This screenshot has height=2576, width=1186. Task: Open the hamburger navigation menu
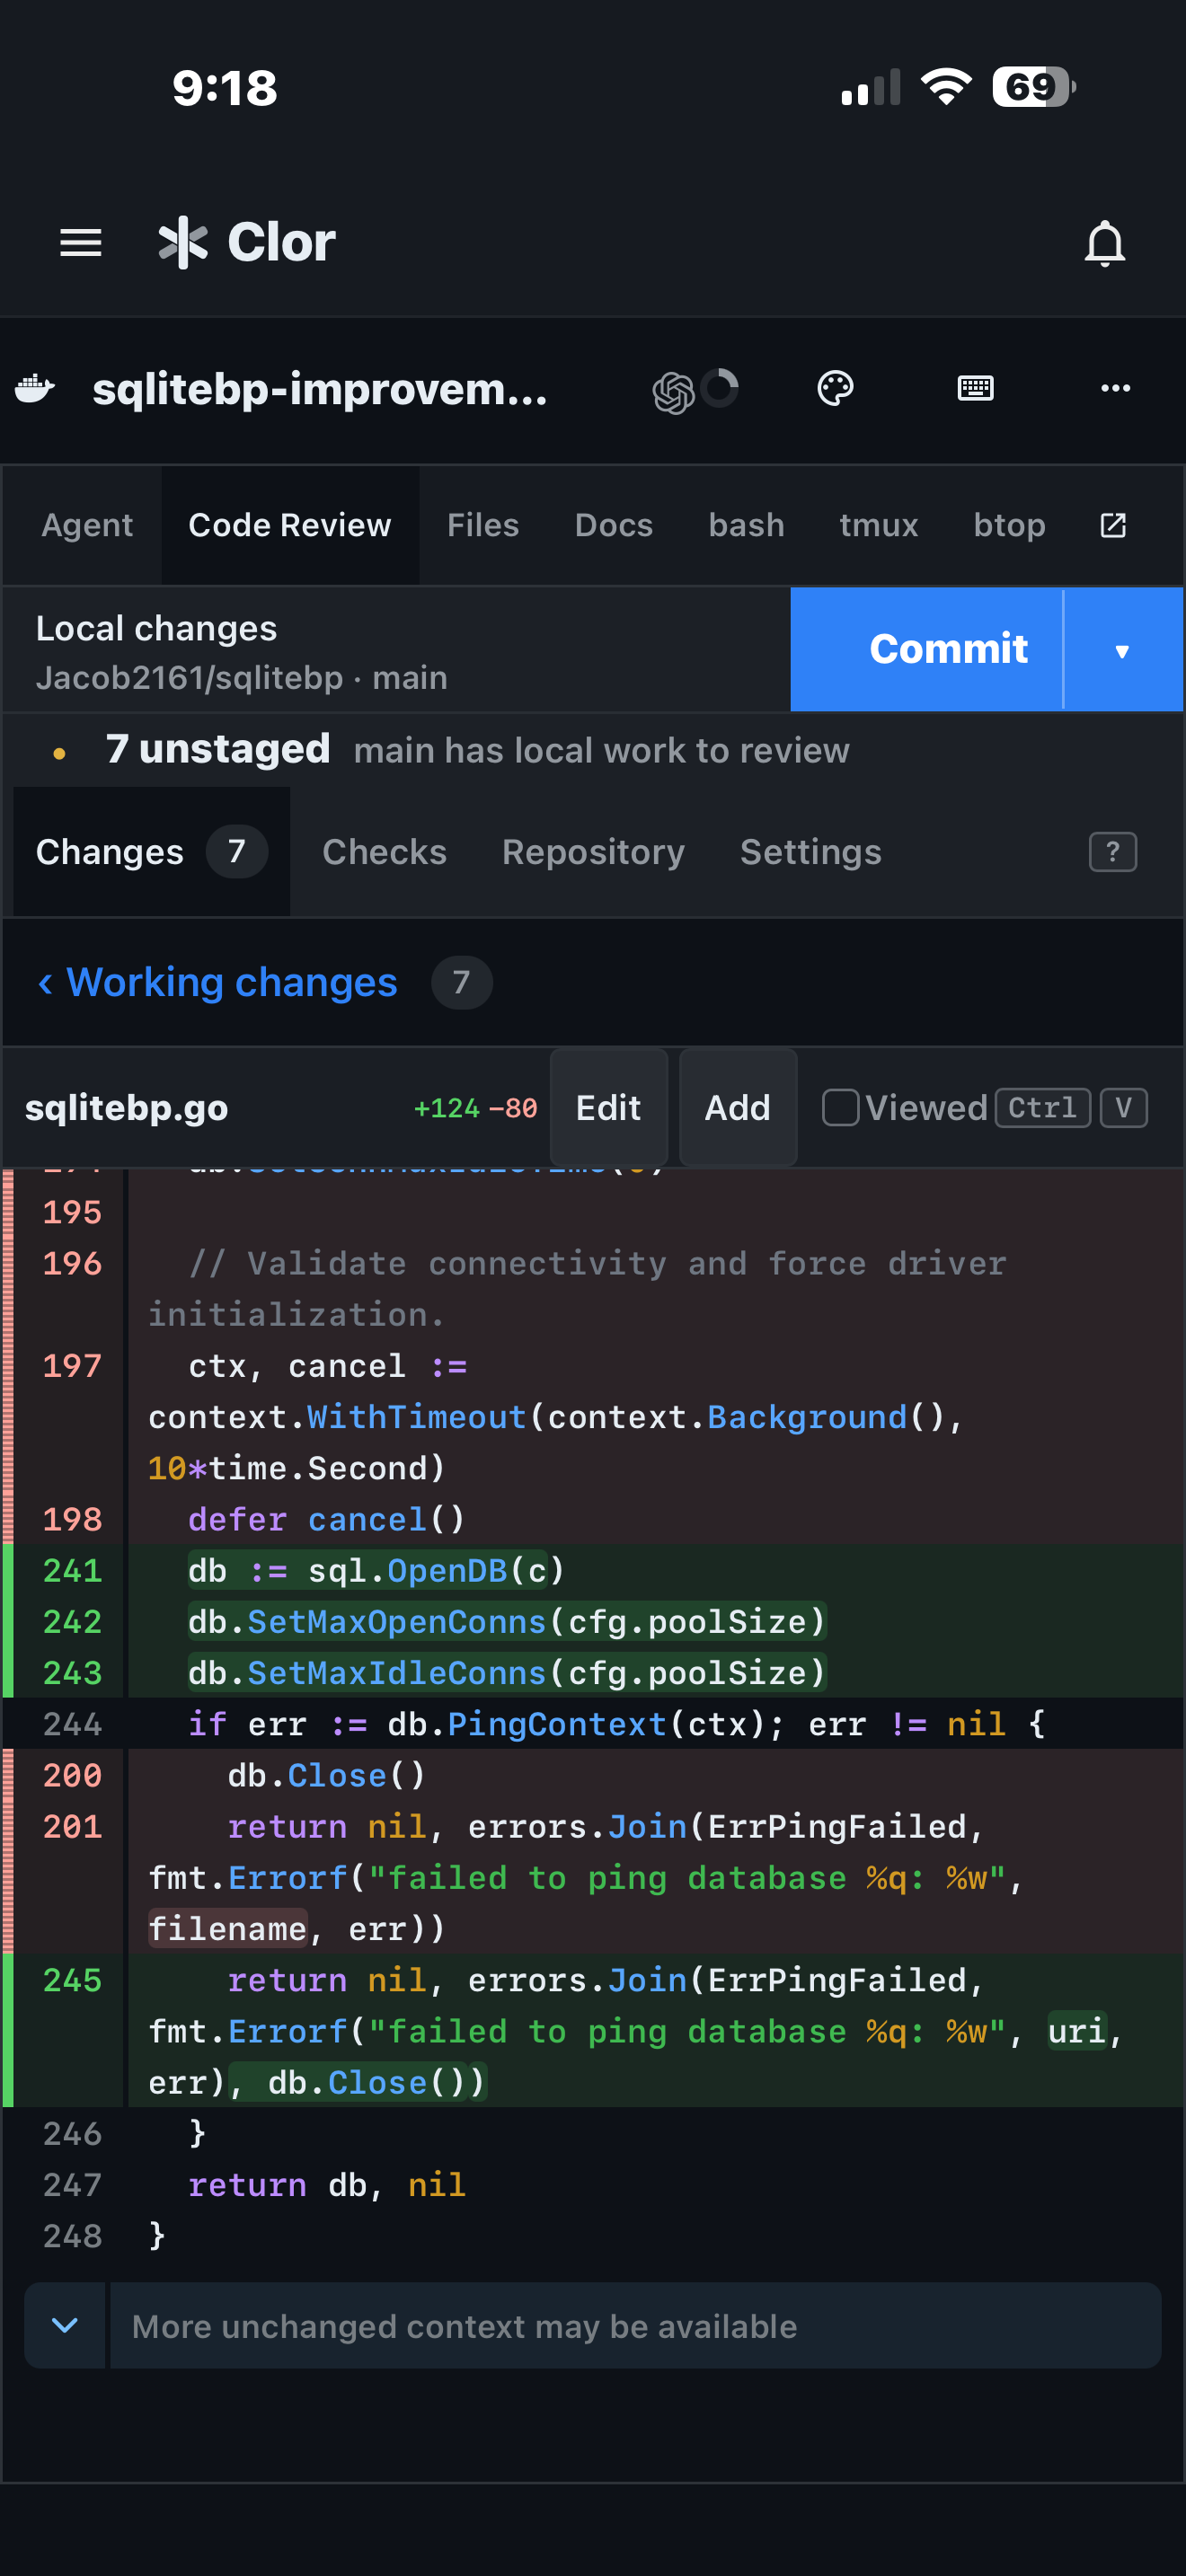81,242
